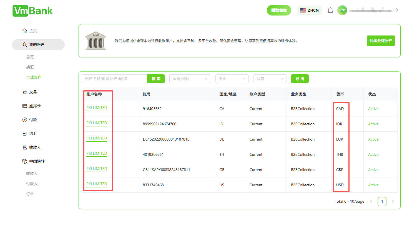The height and width of the screenshot is (229, 417).
Task: Open the 结汇 settlement icon
Action: pyautogui.click(x=25, y=134)
